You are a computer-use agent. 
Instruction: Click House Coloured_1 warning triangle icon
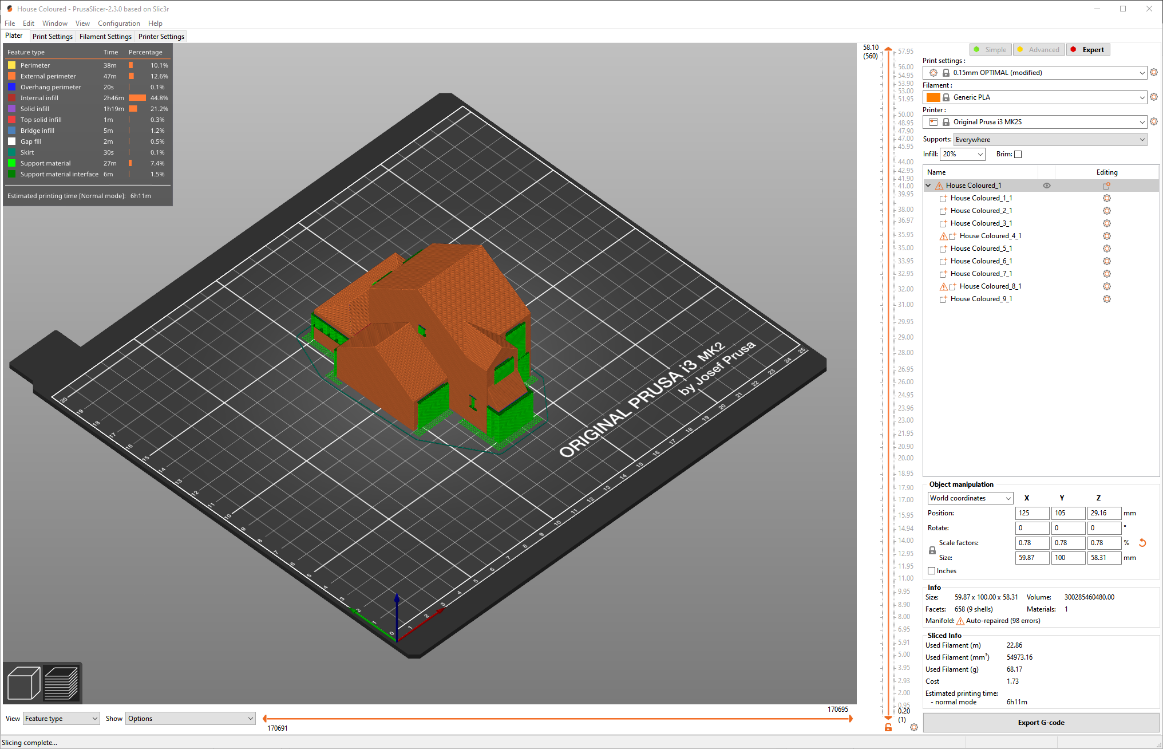click(x=939, y=186)
